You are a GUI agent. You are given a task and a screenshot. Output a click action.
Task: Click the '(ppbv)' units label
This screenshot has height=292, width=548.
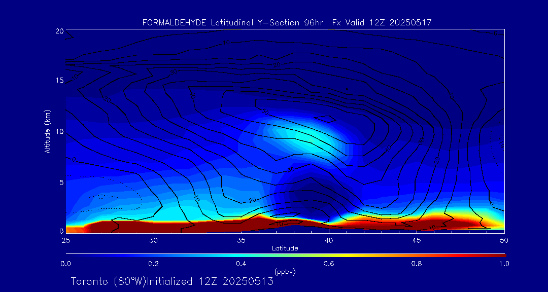coord(285,272)
